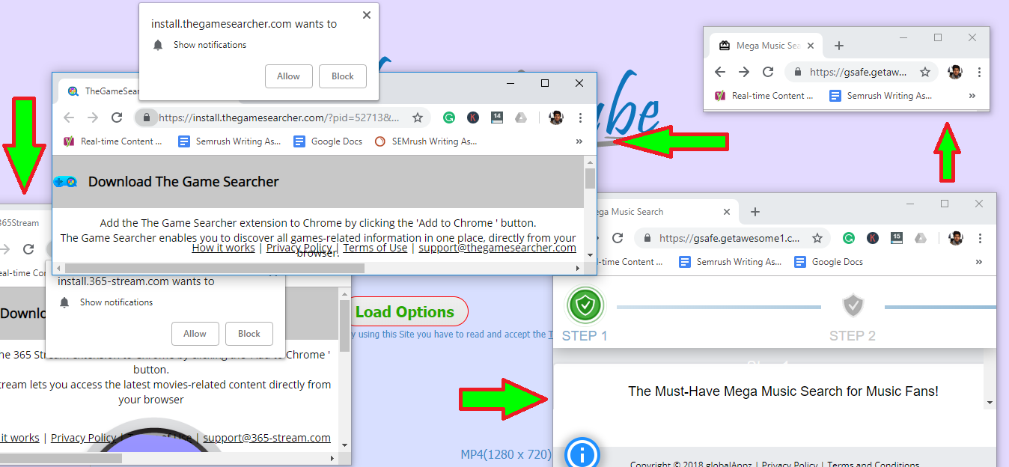Viewport: 1009px width, 467px height.
Task: Open Chrome menu in small Mega Music window
Action: [x=979, y=72]
